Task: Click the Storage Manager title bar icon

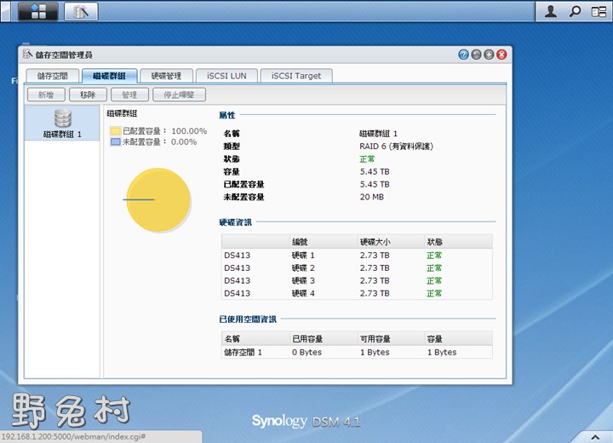Action: [x=27, y=54]
